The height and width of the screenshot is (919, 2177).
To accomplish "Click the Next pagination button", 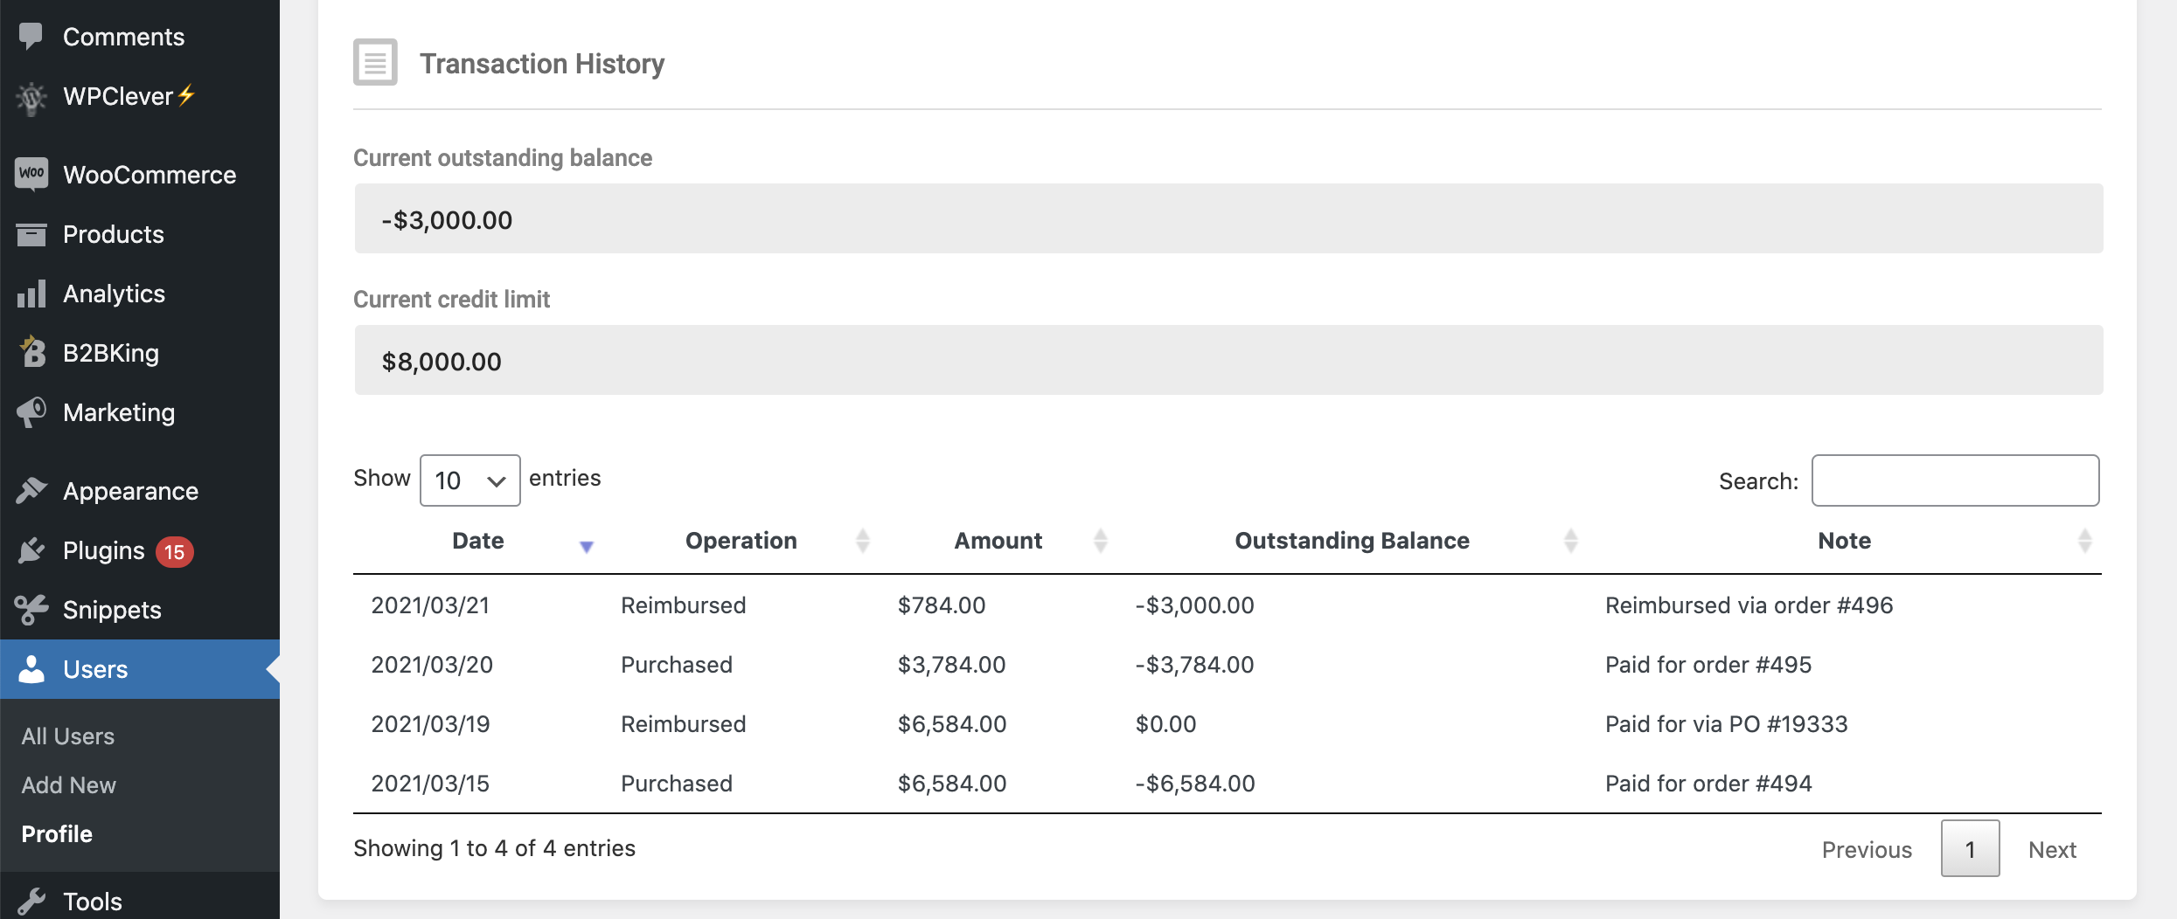I will pyautogui.click(x=2051, y=849).
